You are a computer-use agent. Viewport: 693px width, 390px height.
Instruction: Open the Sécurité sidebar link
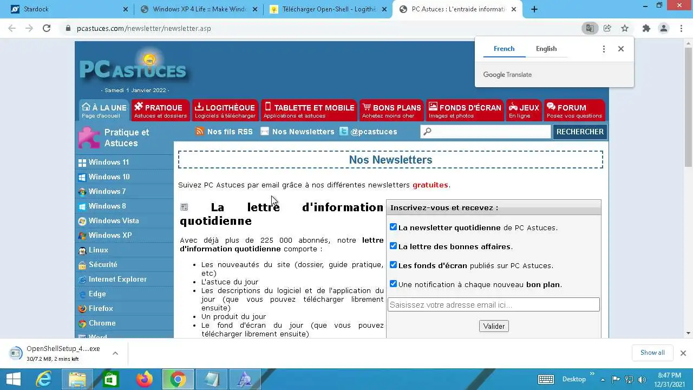(x=103, y=264)
